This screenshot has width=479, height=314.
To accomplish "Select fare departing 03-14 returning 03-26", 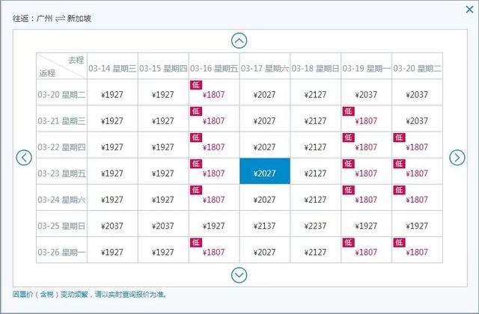I will coord(112,250).
